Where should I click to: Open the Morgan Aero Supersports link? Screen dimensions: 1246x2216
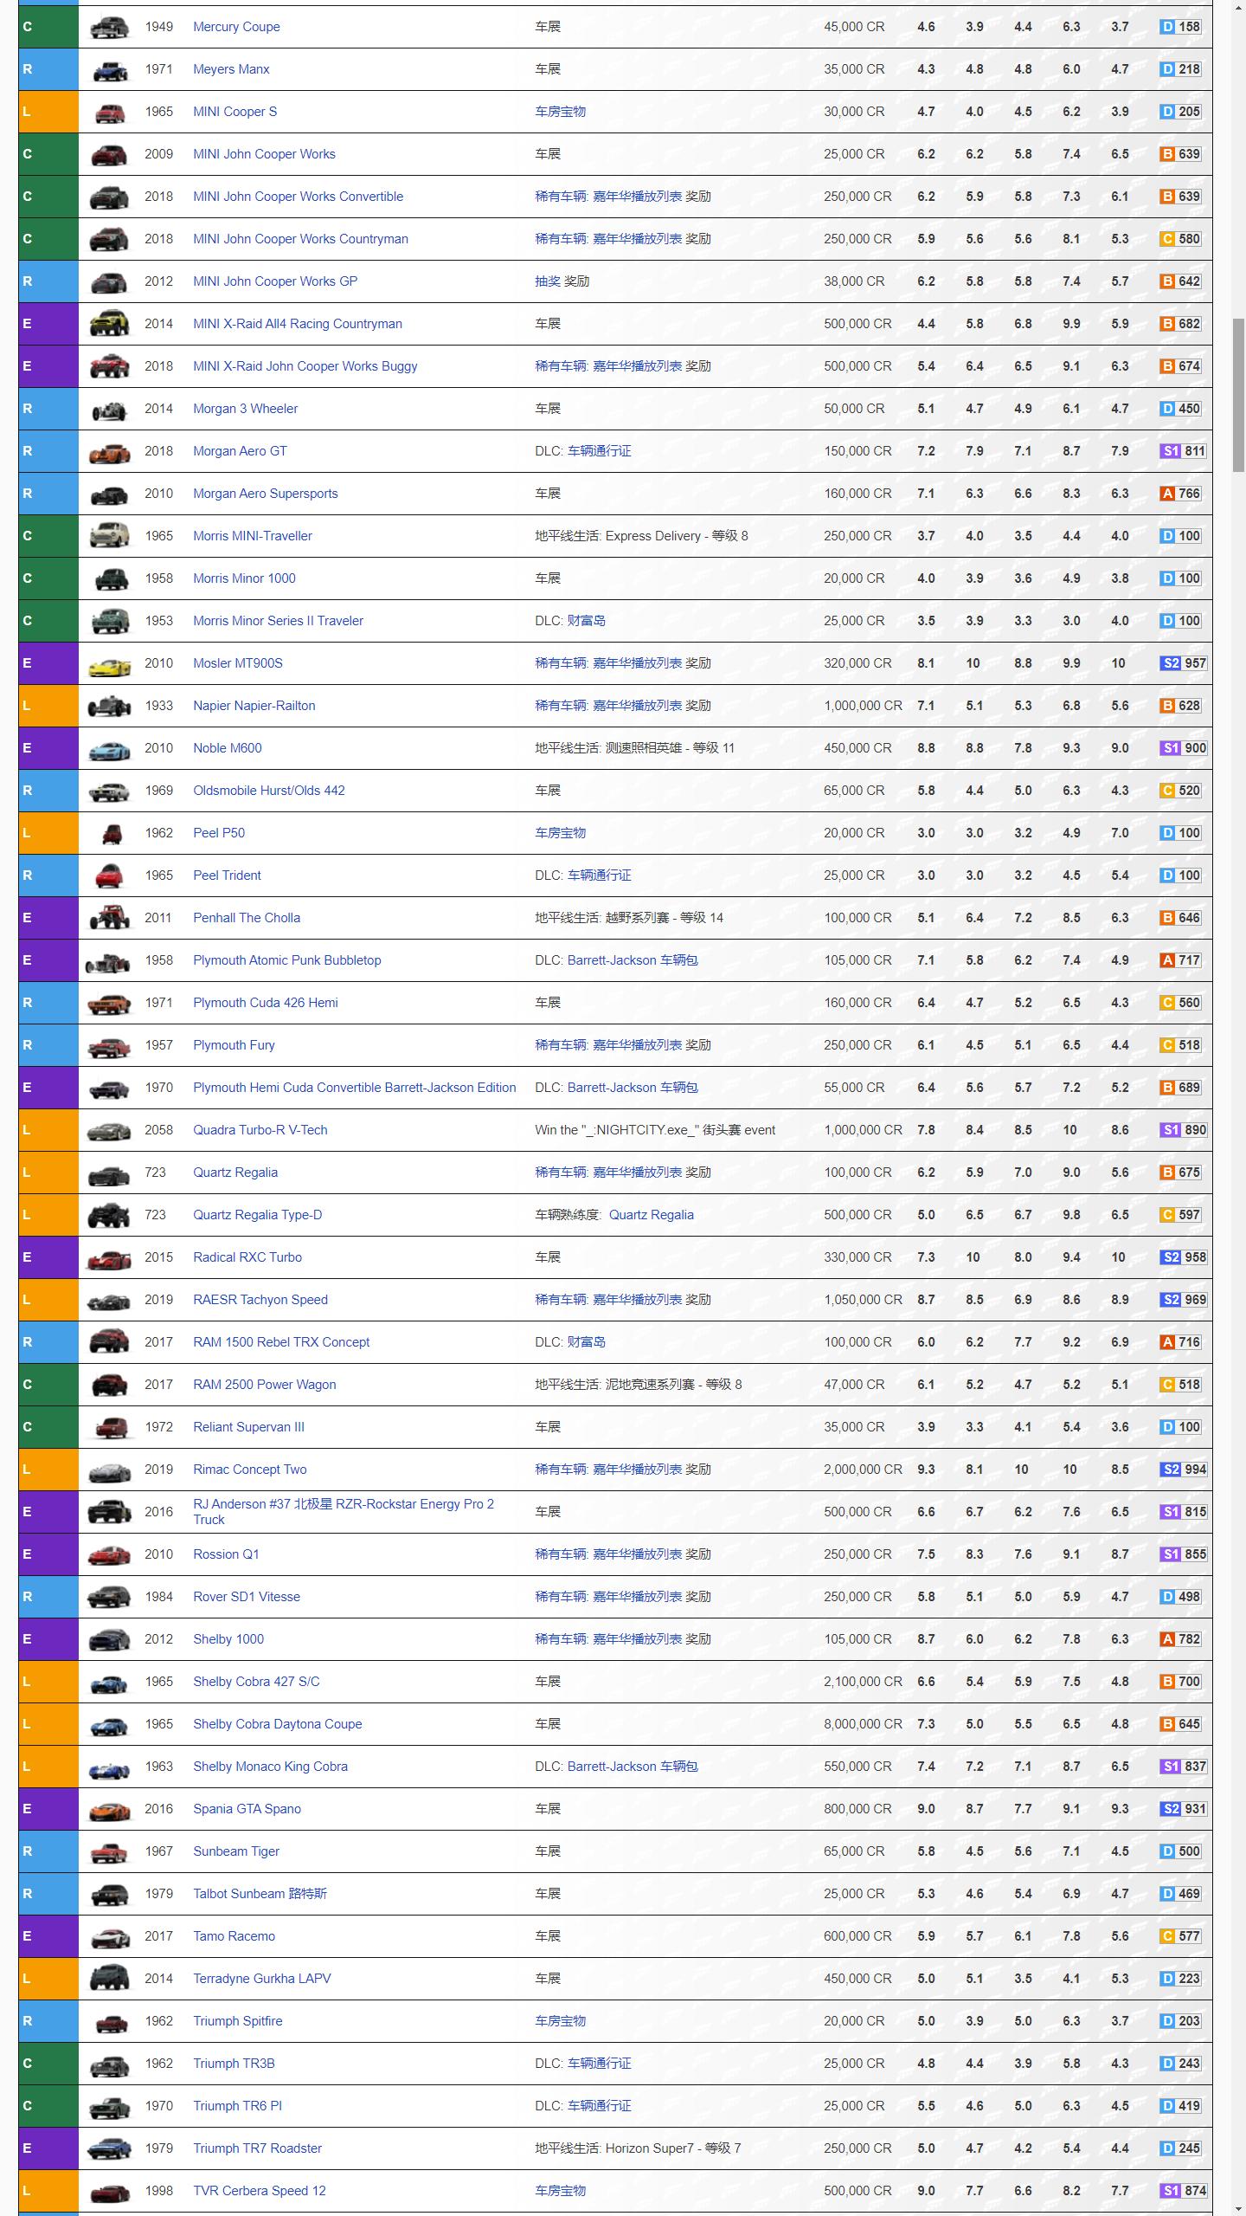pos(265,494)
